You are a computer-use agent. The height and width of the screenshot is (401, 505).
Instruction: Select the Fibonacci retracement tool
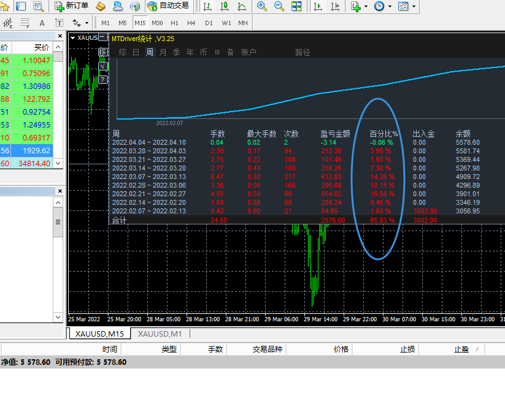click(x=25, y=23)
